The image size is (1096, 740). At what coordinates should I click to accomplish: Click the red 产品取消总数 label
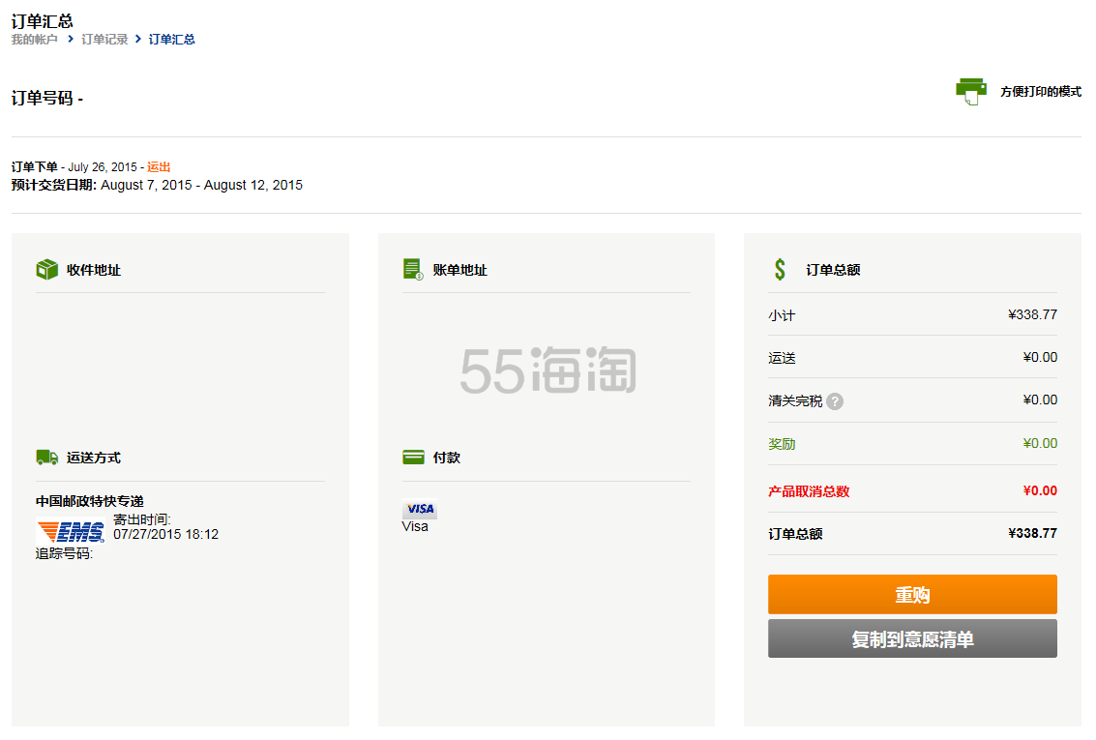click(x=809, y=491)
